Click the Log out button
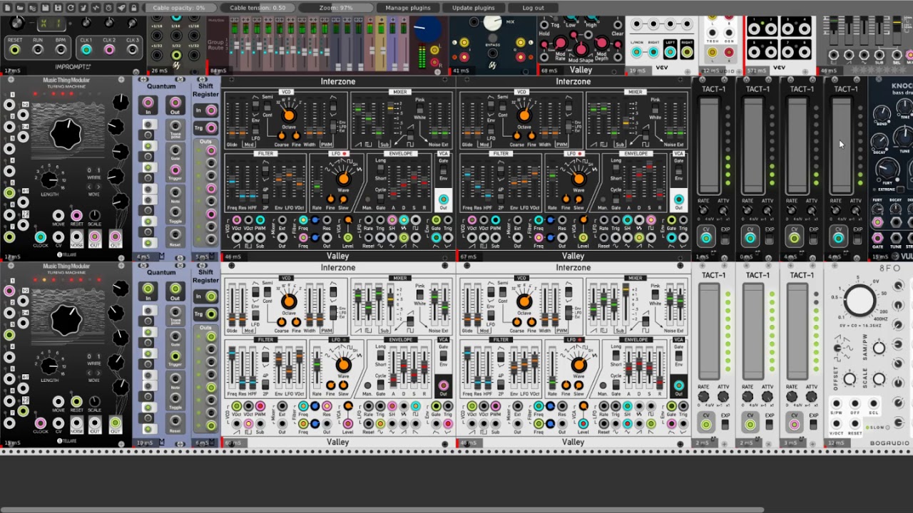The height and width of the screenshot is (513, 913). [533, 8]
